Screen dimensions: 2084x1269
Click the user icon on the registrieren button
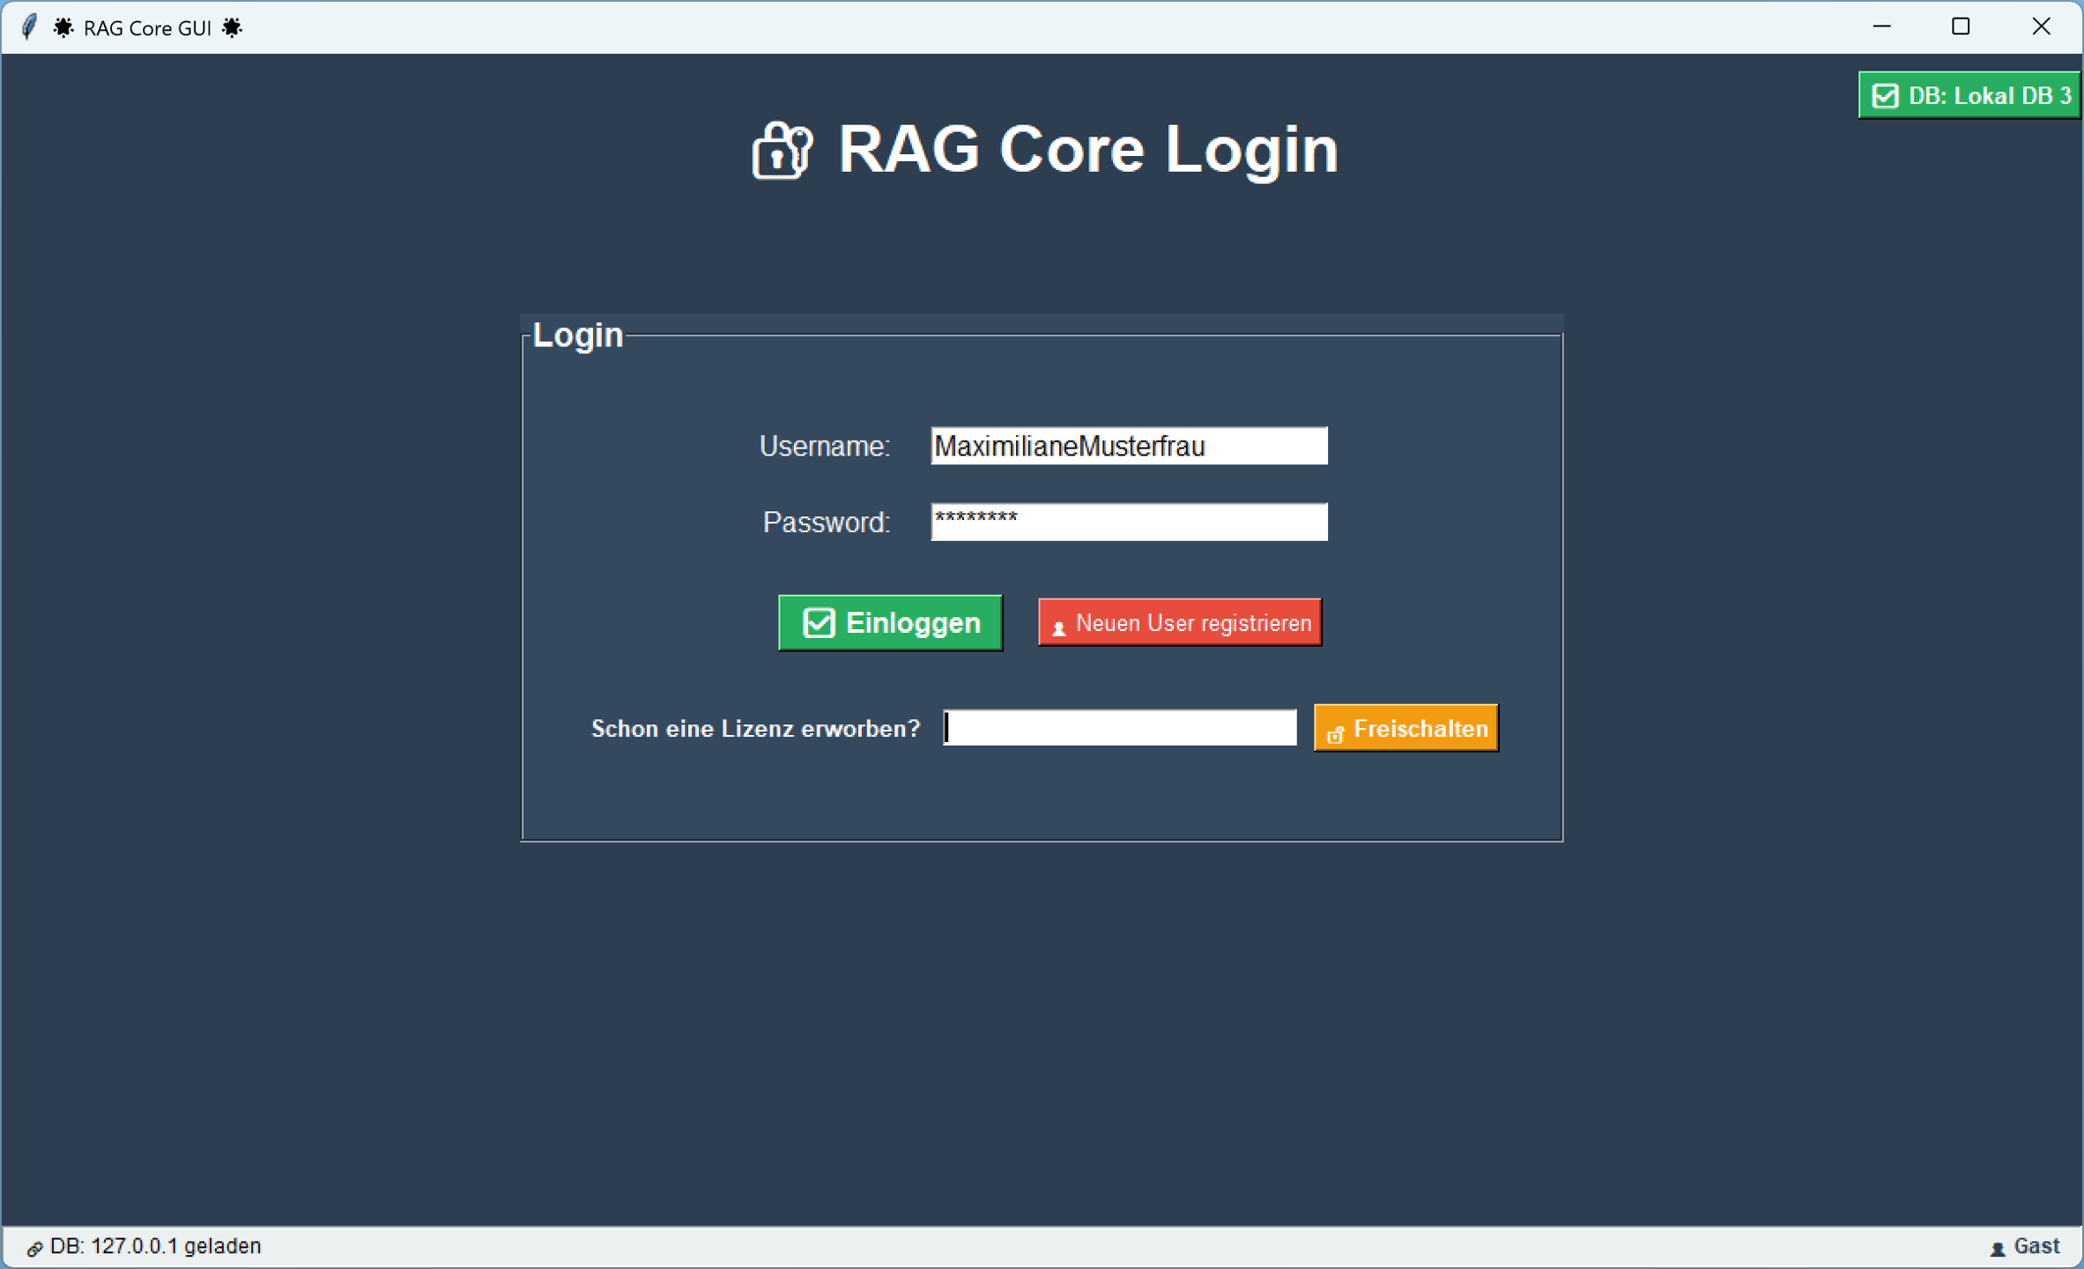[1059, 627]
